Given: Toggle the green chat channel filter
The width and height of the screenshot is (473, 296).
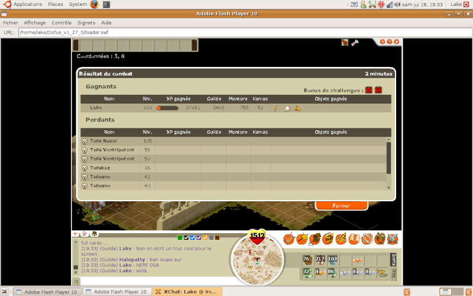Looking at the screenshot, I should coord(180,238).
